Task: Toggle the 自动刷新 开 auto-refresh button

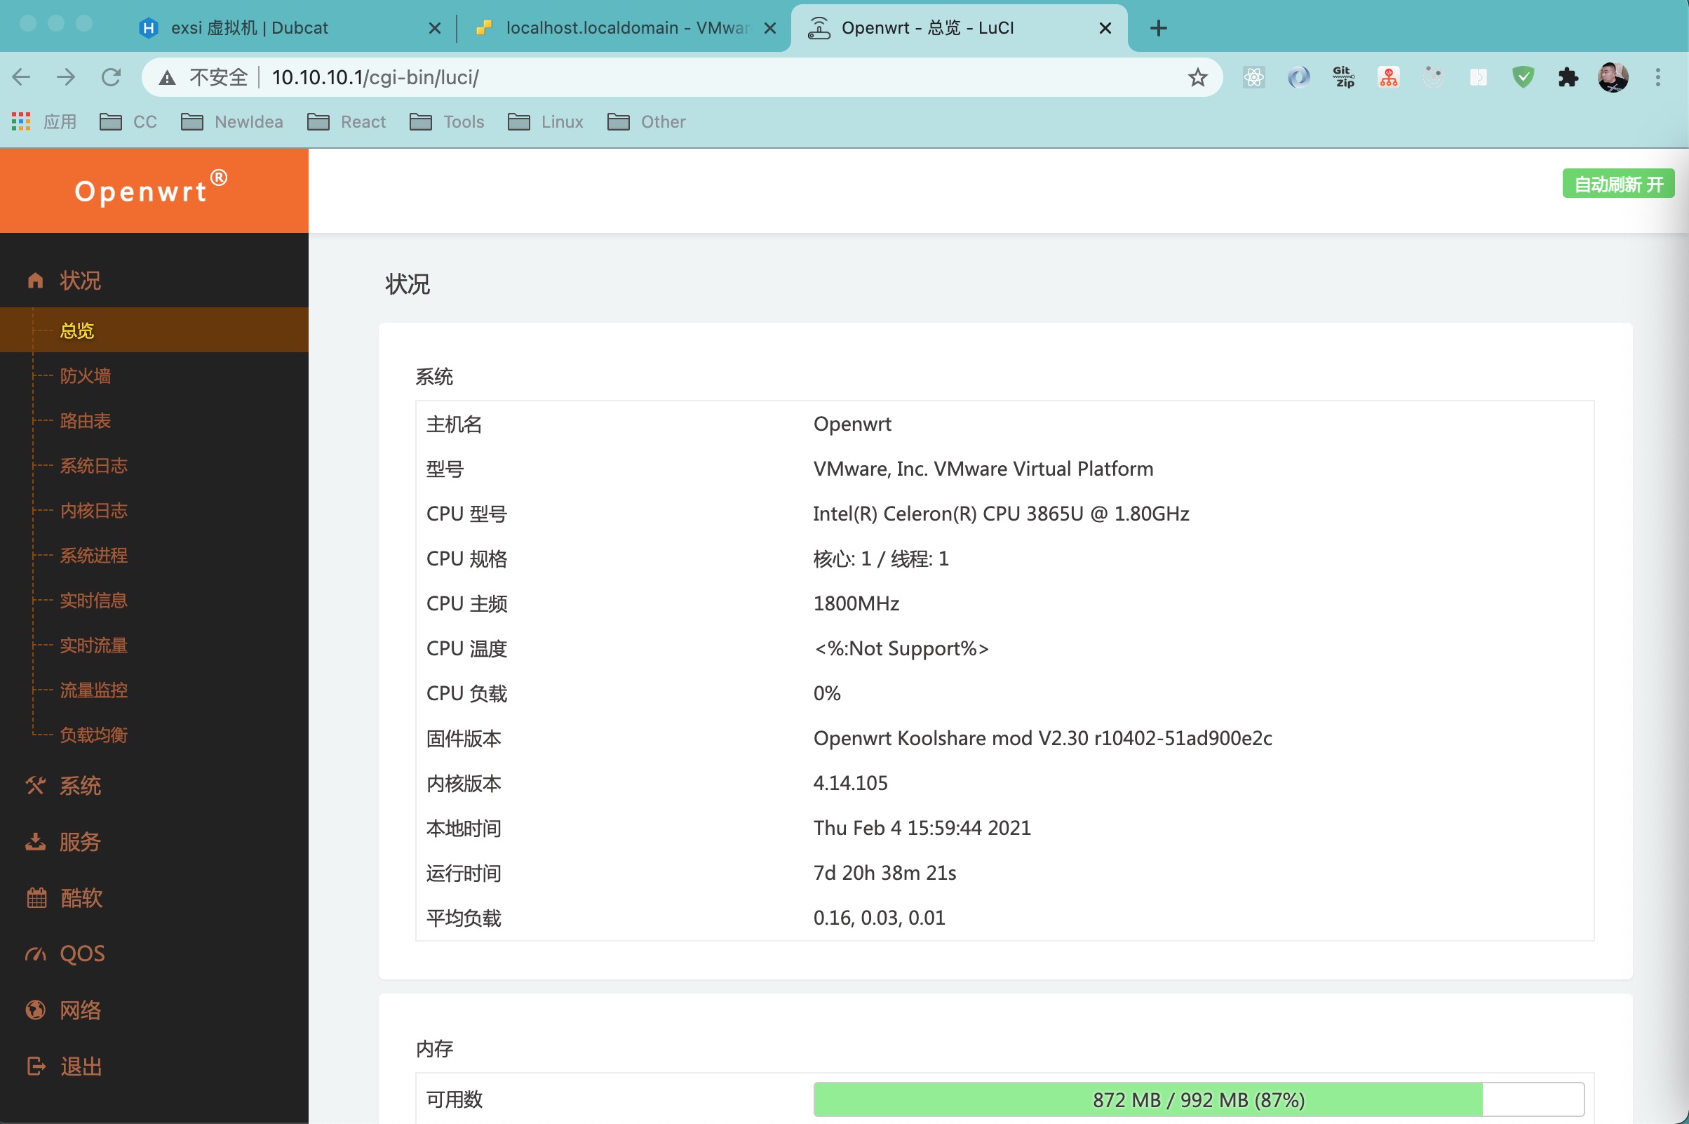Action: point(1618,184)
